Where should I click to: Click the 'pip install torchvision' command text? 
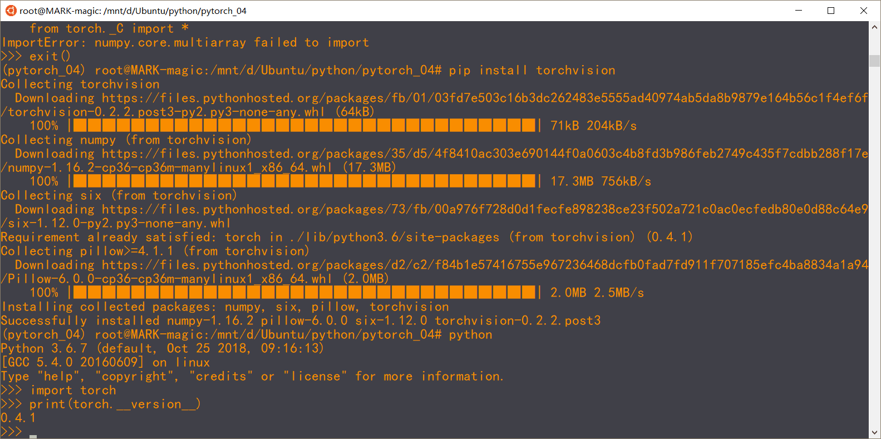click(x=532, y=70)
